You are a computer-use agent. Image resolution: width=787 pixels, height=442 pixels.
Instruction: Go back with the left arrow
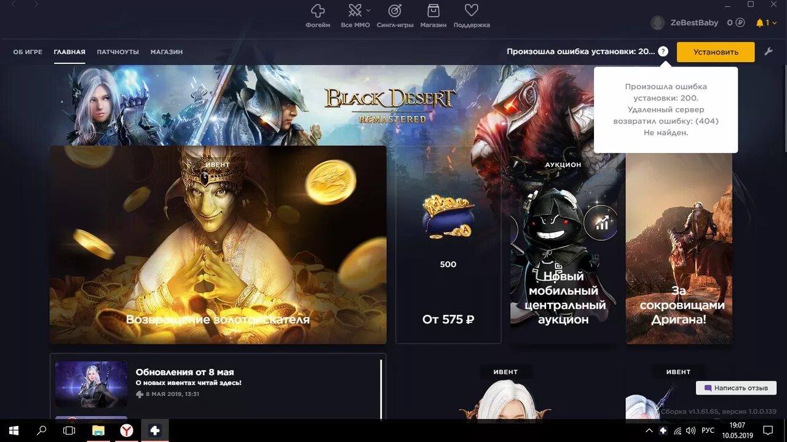coord(14,4)
